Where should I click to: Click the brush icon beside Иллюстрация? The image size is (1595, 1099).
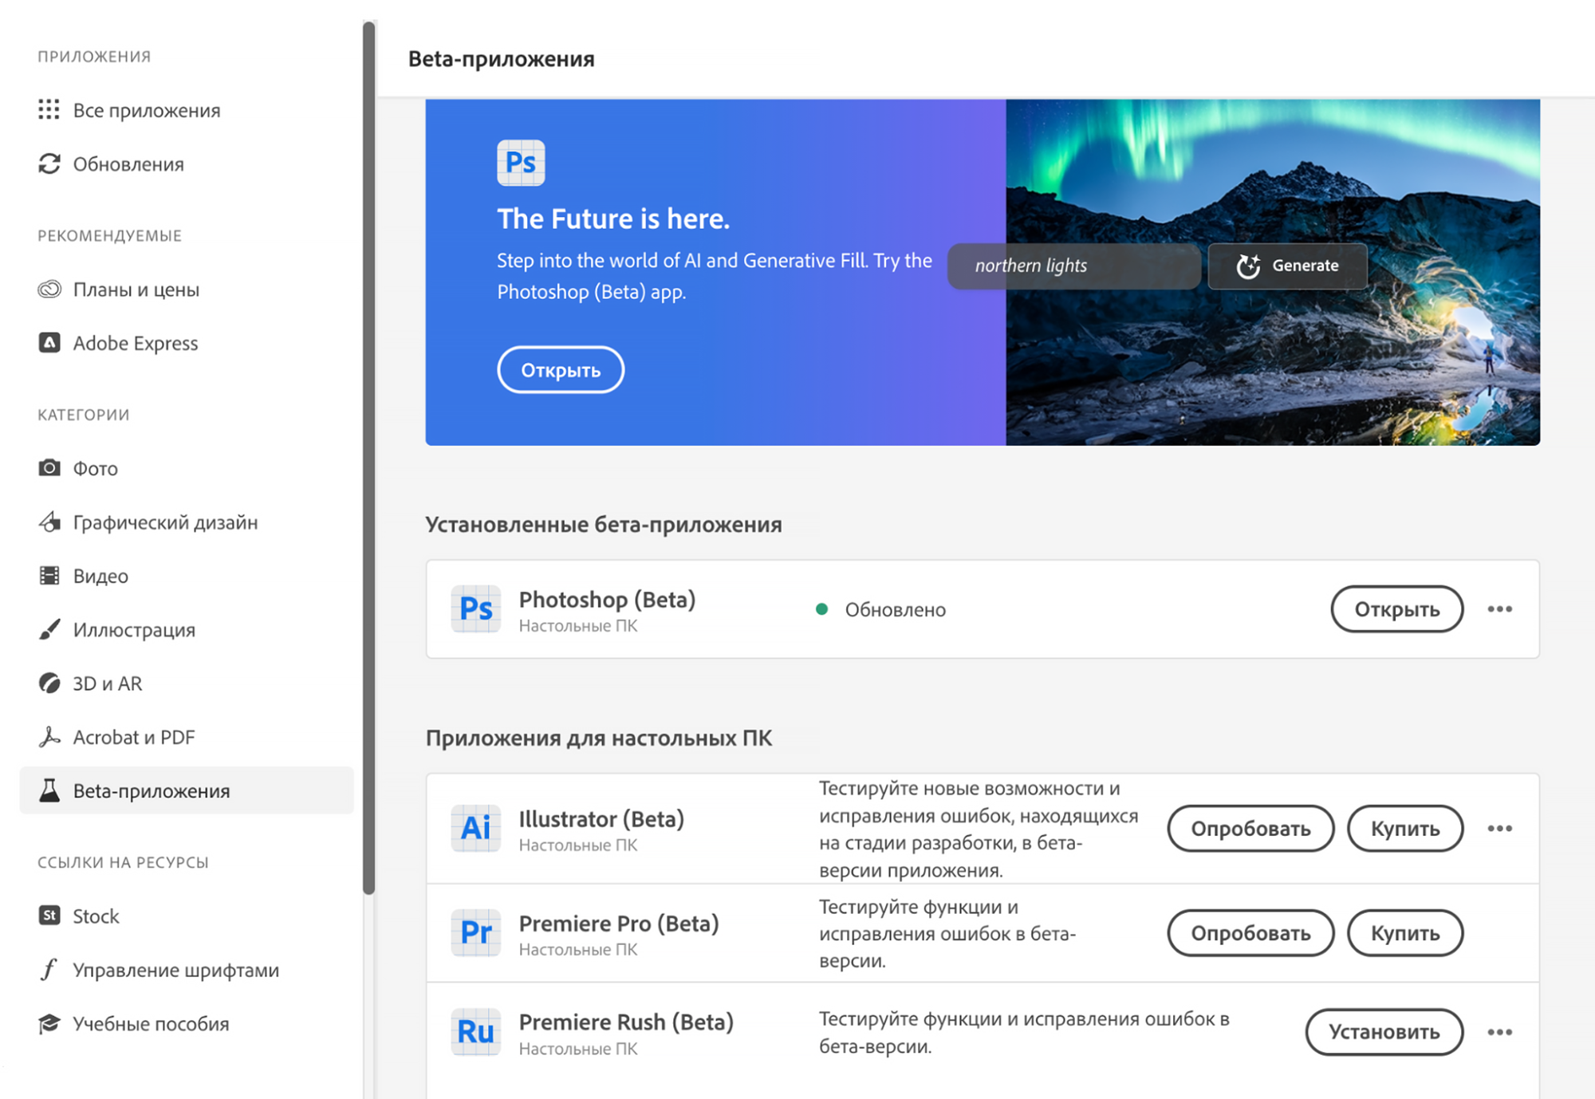[x=49, y=629]
